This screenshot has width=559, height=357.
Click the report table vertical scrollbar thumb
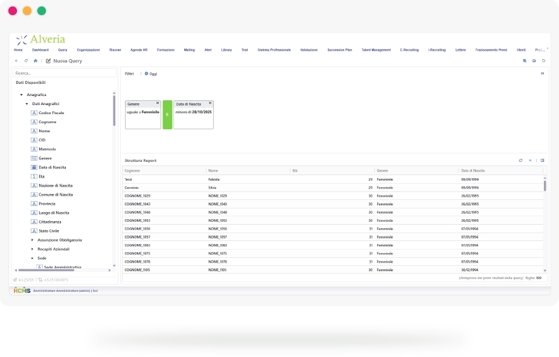(545, 186)
